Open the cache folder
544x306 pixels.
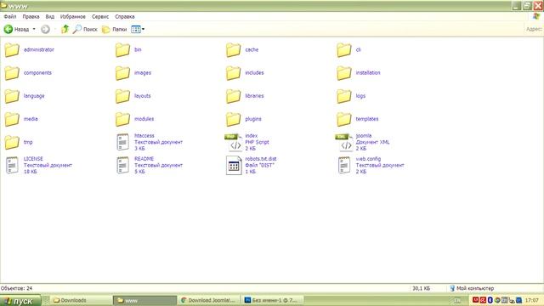tap(242, 50)
